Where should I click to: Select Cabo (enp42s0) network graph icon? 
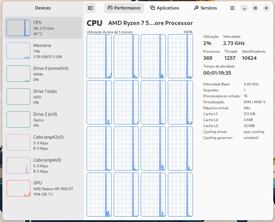[x=18, y=143]
